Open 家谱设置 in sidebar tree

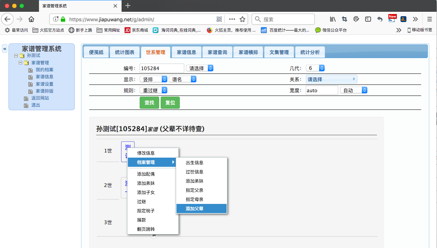45,84
